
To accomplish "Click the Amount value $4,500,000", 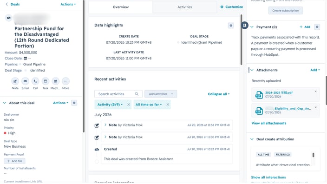I will click(x=28, y=53).
